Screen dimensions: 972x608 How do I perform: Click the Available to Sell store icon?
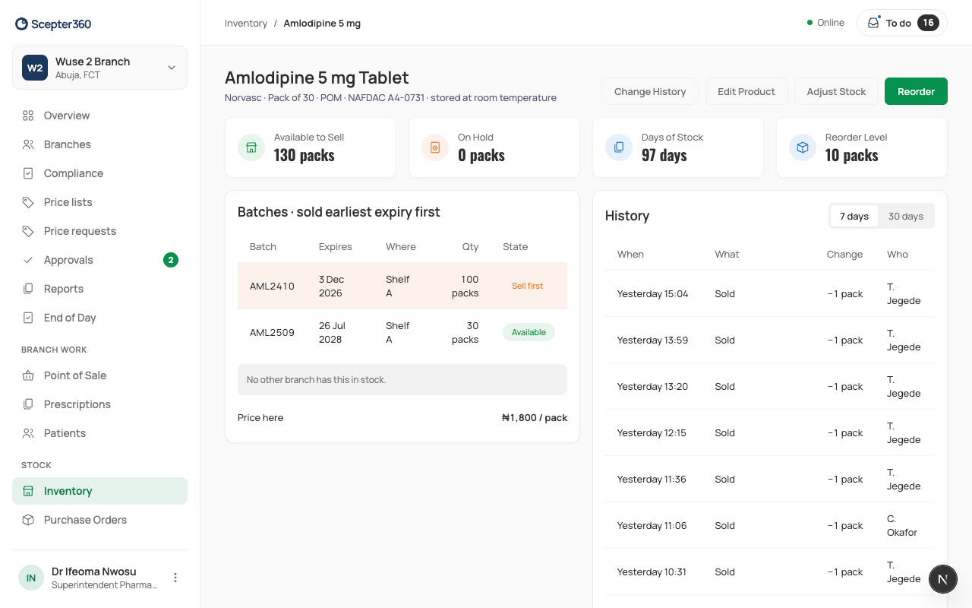(251, 147)
